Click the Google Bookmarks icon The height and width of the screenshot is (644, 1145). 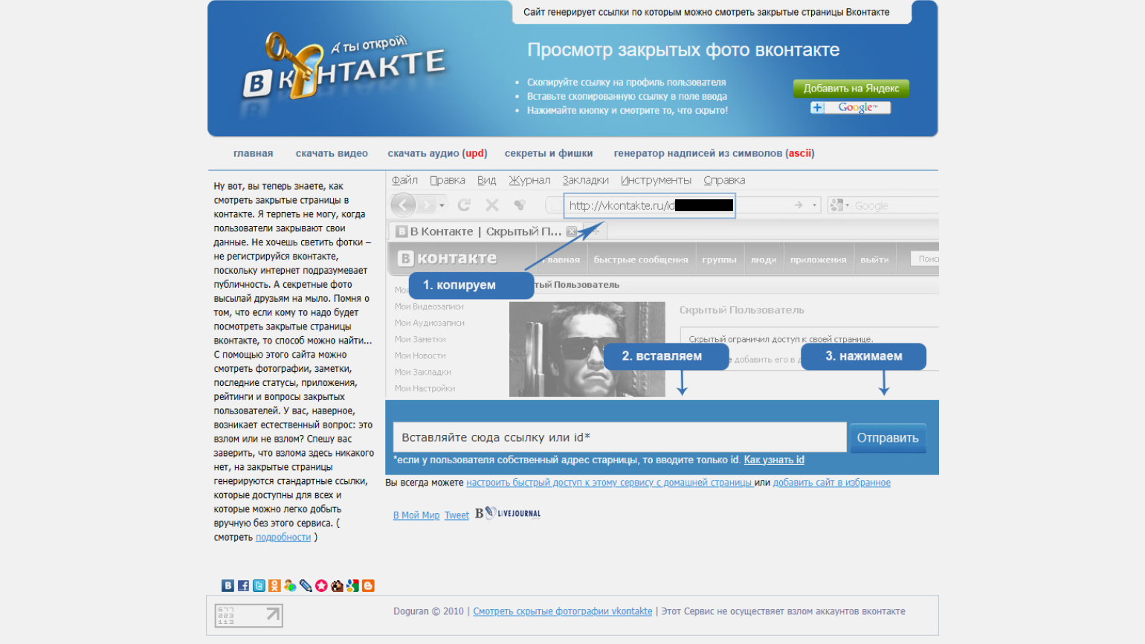point(352,586)
